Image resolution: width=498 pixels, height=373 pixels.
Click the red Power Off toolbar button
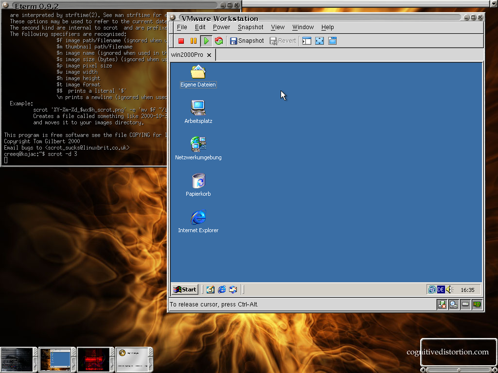pyautogui.click(x=181, y=41)
